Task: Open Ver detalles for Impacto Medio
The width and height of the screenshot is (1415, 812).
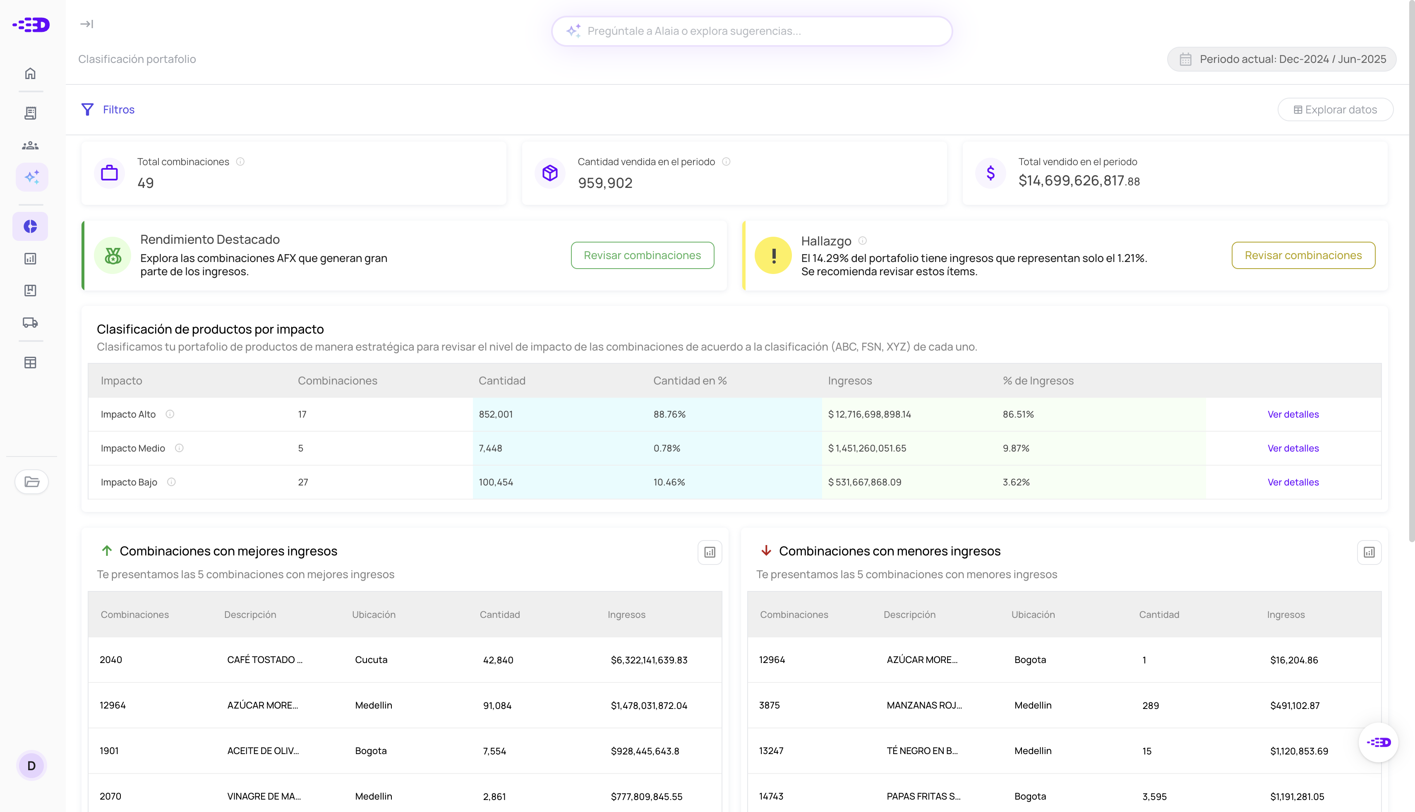Action: tap(1293, 448)
